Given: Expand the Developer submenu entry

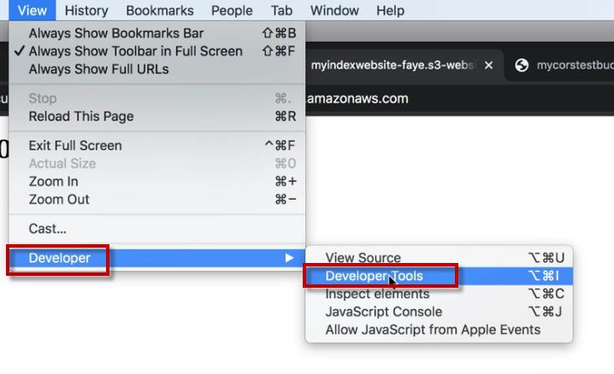Looking at the screenshot, I should (x=60, y=258).
